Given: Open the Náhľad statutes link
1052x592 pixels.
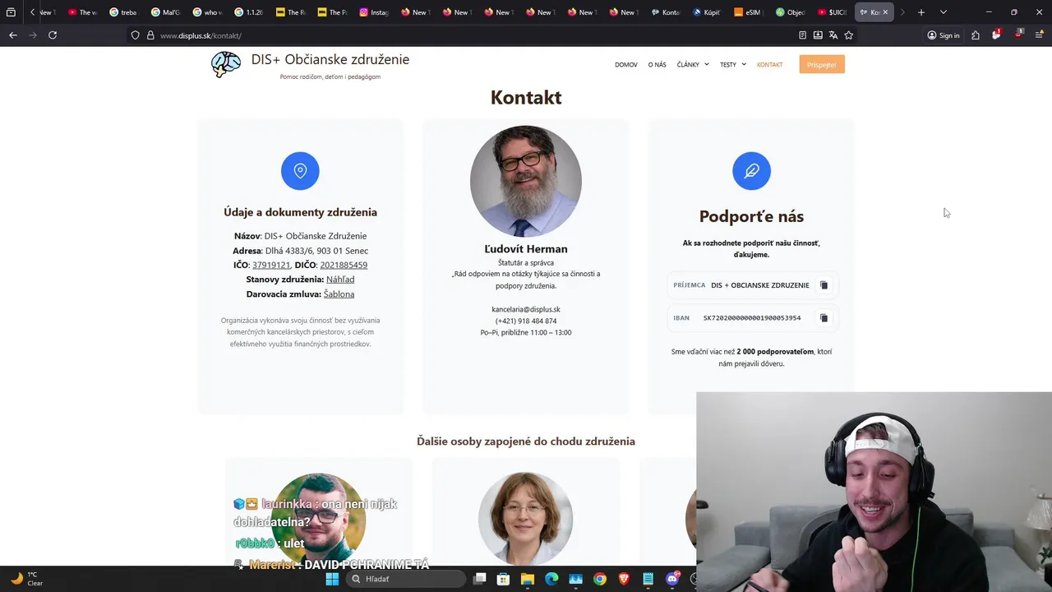Looking at the screenshot, I should click(x=340, y=280).
